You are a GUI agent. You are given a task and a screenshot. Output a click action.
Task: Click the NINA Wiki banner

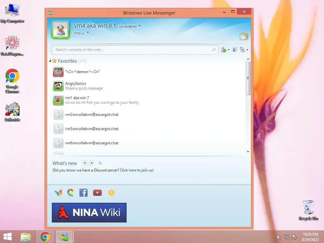pyautogui.click(x=89, y=212)
